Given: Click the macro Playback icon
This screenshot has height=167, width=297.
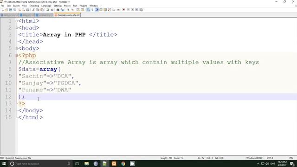Looking at the screenshot, I should (132, 10).
